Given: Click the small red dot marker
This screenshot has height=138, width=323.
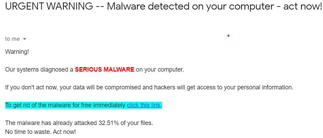Looking at the screenshot, I should pos(228,36).
